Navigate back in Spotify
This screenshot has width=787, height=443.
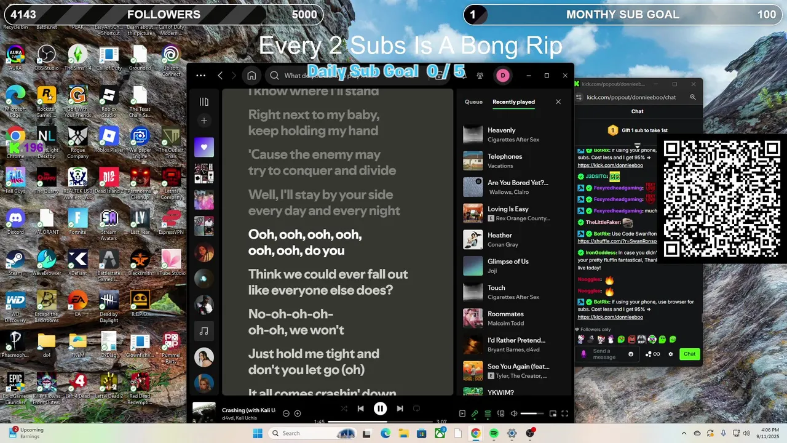(220, 76)
